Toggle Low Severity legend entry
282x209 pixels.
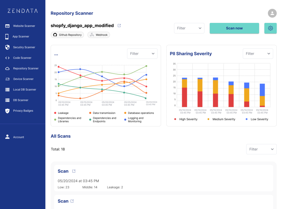tap(257, 119)
